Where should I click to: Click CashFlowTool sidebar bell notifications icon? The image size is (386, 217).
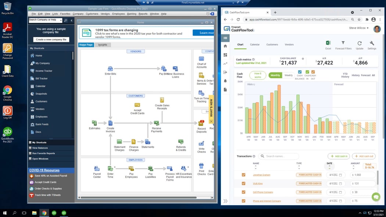pos(225,81)
